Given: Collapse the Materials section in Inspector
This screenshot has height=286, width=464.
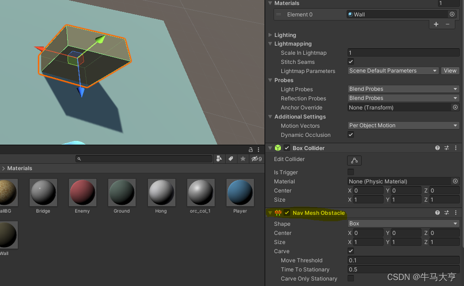Looking at the screenshot, I should (x=270, y=3).
